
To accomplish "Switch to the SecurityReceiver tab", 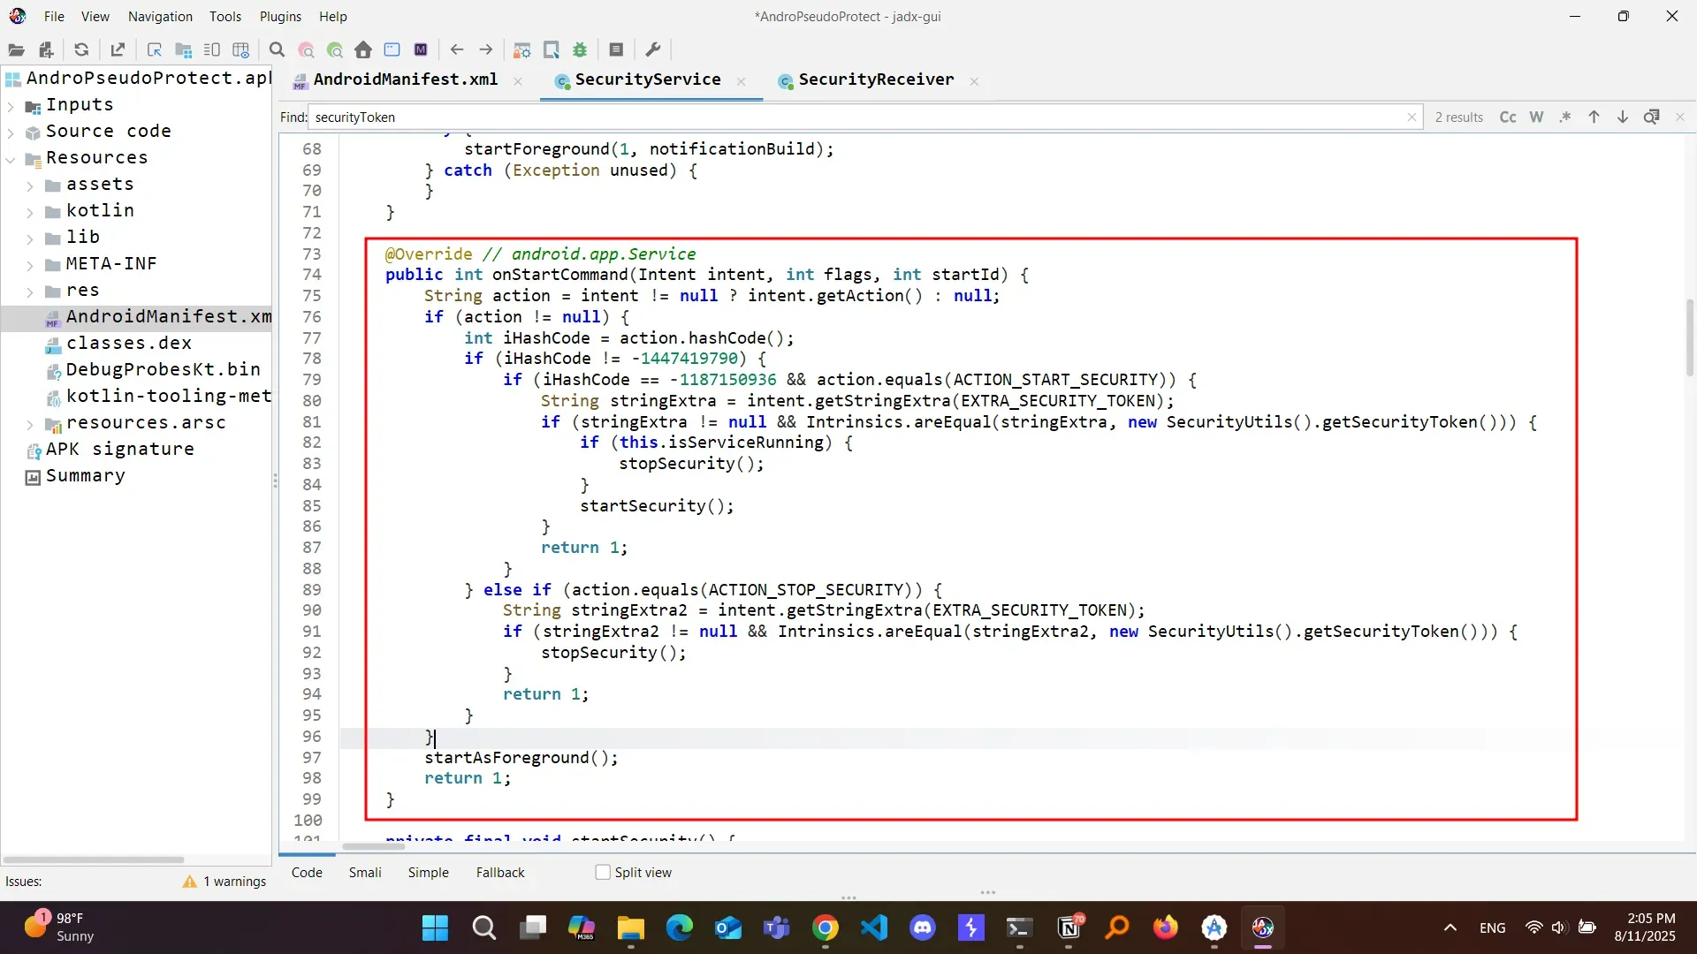I will [875, 79].
